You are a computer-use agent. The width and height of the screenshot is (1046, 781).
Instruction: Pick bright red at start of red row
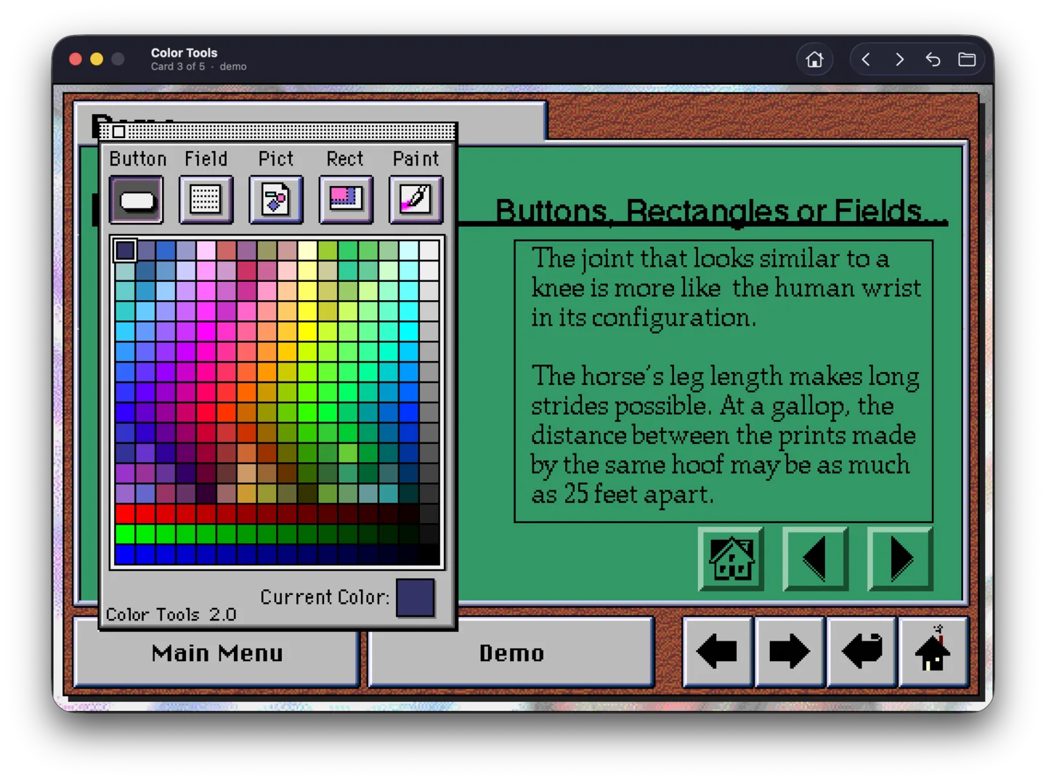(x=125, y=514)
